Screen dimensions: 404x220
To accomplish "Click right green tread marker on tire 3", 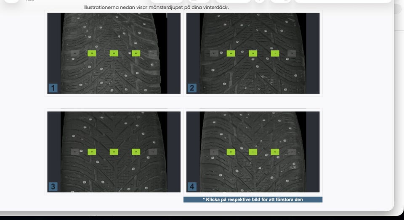I will tap(136, 152).
